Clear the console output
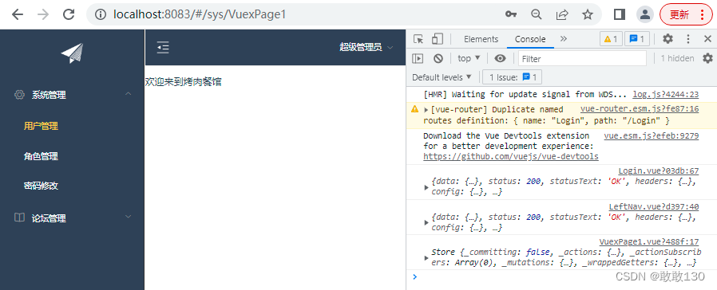Screen dimensions: 717x290 pyautogui.click(x=438, y=58)
